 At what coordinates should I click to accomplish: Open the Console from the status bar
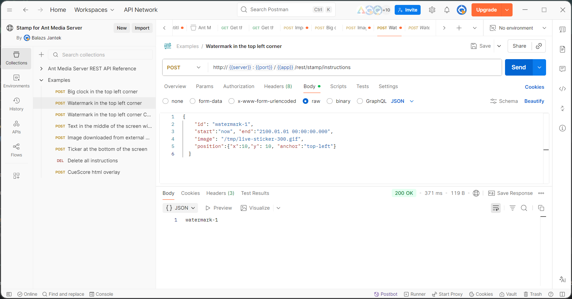[x=101, y=294]
